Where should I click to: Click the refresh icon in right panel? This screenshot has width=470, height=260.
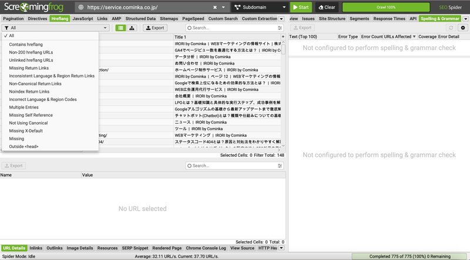(451, 28)
